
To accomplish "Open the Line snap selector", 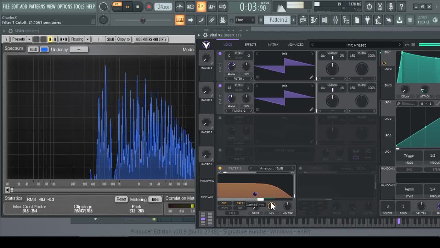I will point(244,20).
